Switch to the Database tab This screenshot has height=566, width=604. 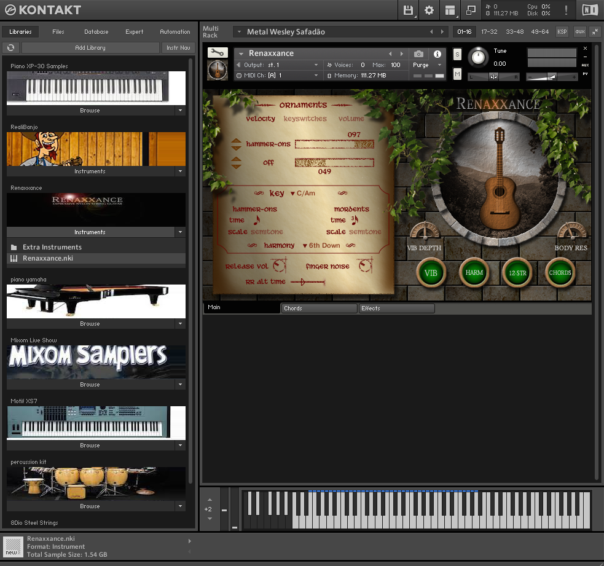96,31
